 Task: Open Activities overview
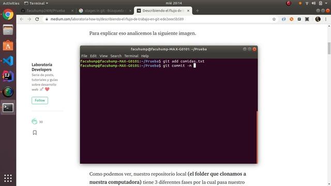click(11, 3)
